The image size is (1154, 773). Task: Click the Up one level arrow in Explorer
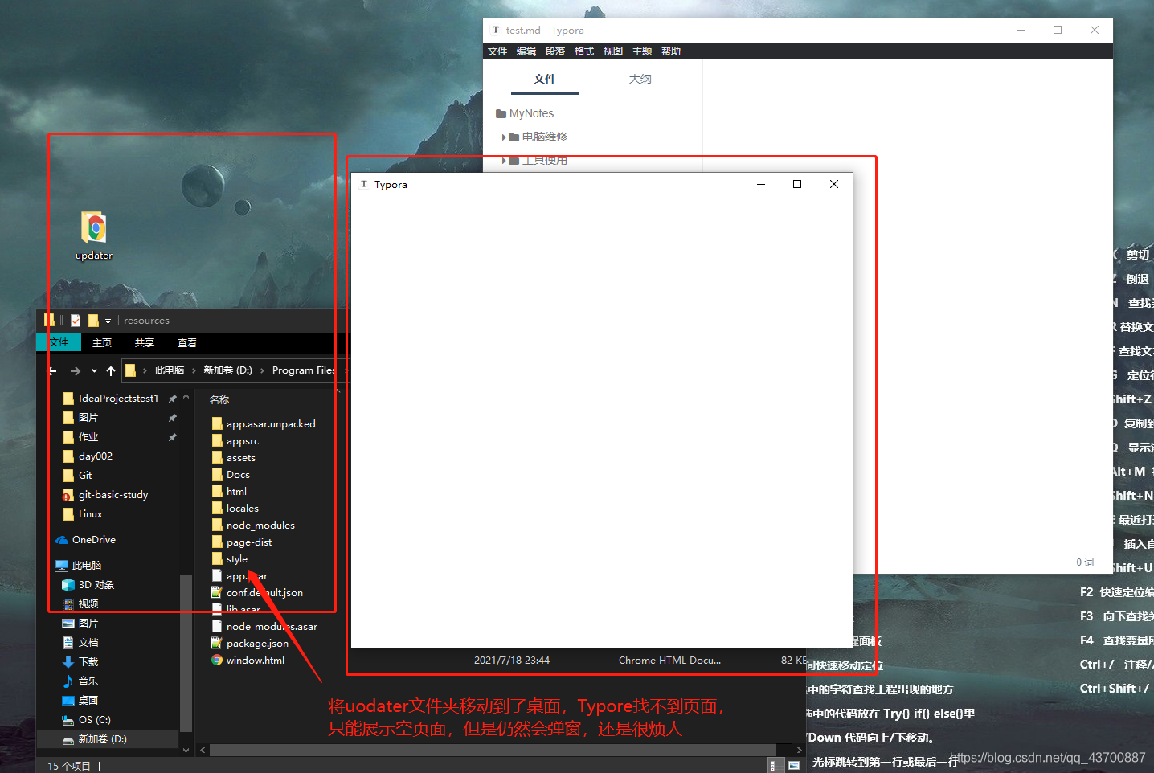pos(111,370)
